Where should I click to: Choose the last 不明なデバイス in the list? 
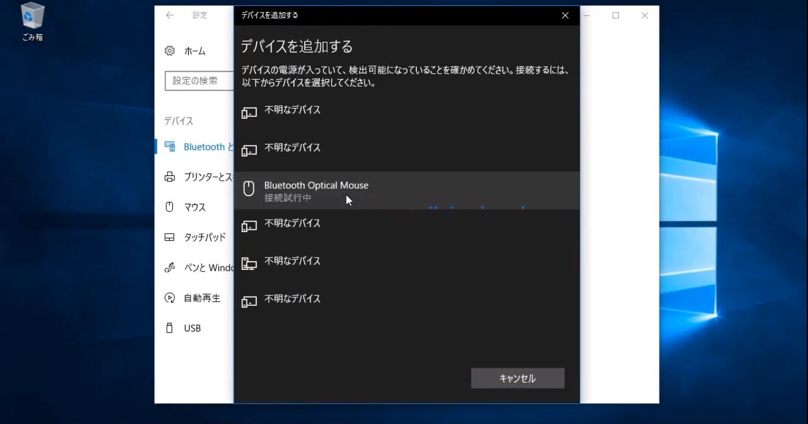tap(407, 304)
